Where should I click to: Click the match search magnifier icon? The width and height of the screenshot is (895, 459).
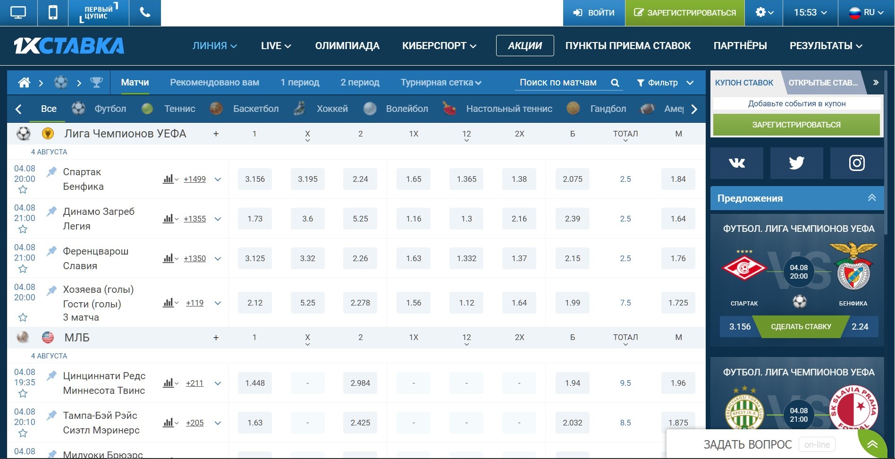coord(615,83)
